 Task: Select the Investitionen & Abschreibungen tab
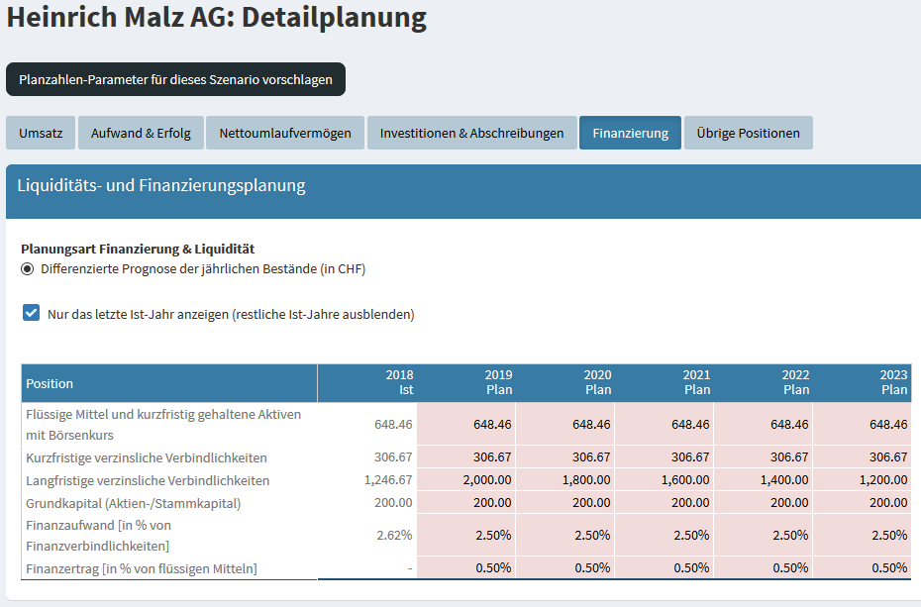(x=471, y=133)
